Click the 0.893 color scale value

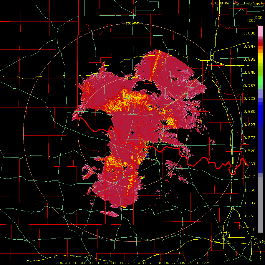[x=249, y=59]
